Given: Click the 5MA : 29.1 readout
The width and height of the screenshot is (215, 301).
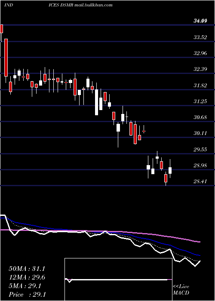Looking at the screenshot, I should coord(25,286).
